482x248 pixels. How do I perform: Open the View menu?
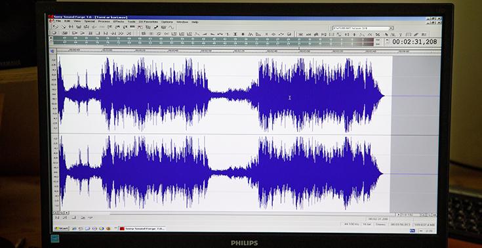(77, 22)
